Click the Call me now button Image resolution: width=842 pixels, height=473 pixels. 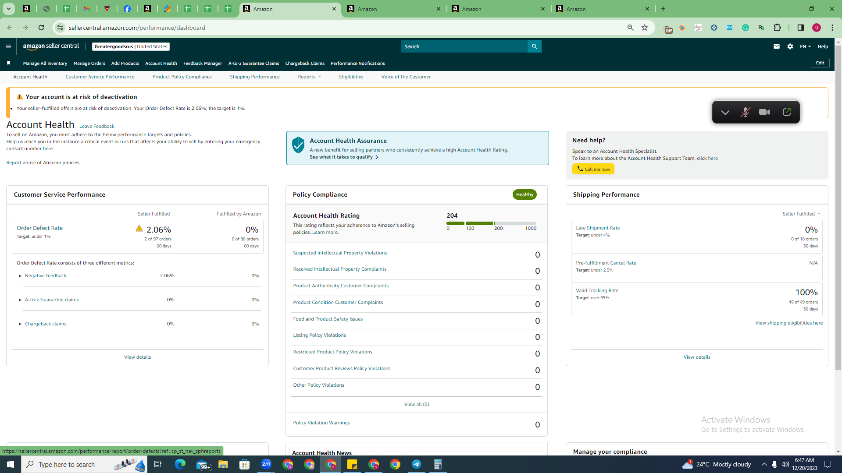(x=593, y=169)
